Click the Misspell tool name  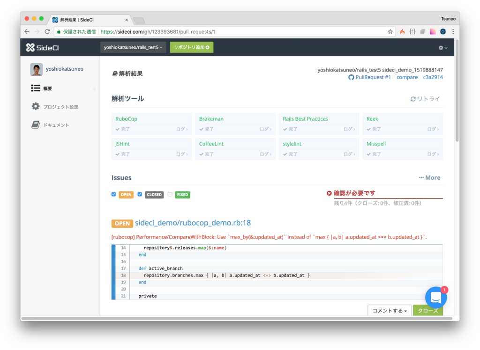tap(376, 144)
